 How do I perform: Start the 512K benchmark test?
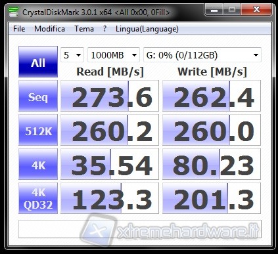38,130
